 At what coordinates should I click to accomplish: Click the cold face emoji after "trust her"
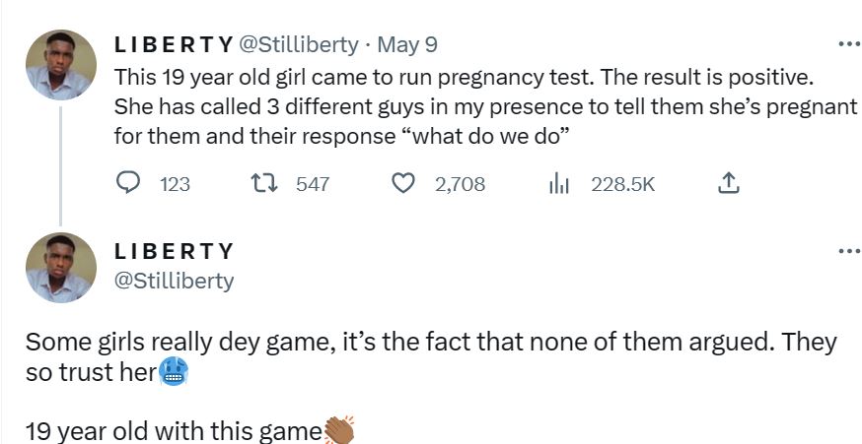pos(174,372)
